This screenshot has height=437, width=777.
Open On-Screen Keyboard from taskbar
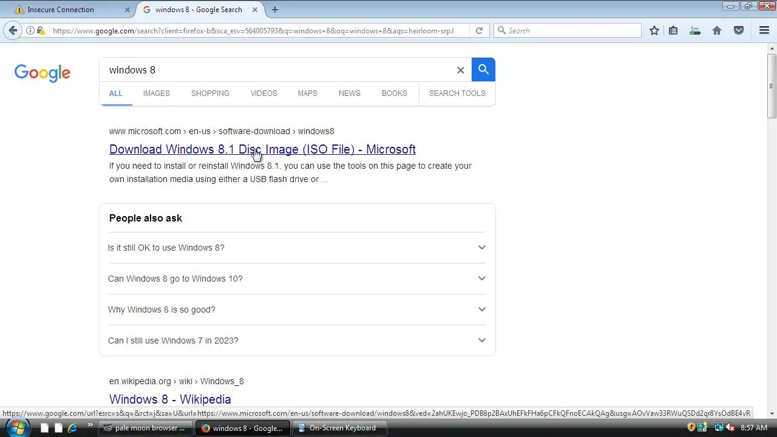pos(339,428)
